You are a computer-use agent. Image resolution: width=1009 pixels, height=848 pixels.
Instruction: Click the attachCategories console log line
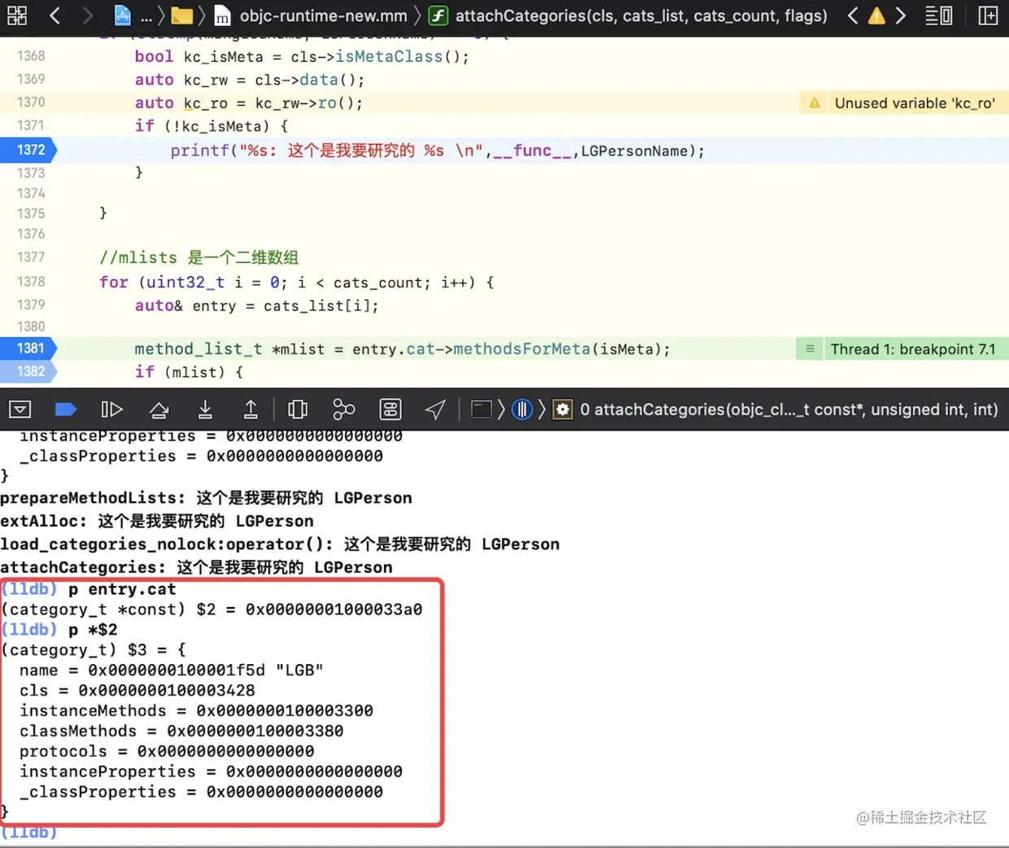tap(196, 567)
